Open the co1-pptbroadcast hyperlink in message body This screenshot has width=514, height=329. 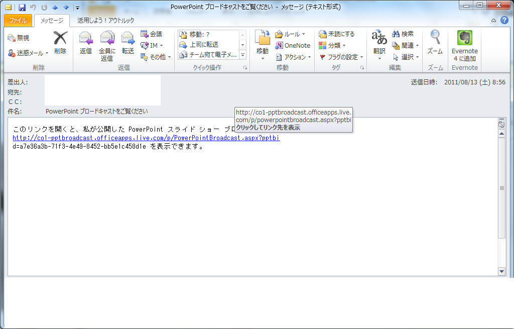click(146, 138)
